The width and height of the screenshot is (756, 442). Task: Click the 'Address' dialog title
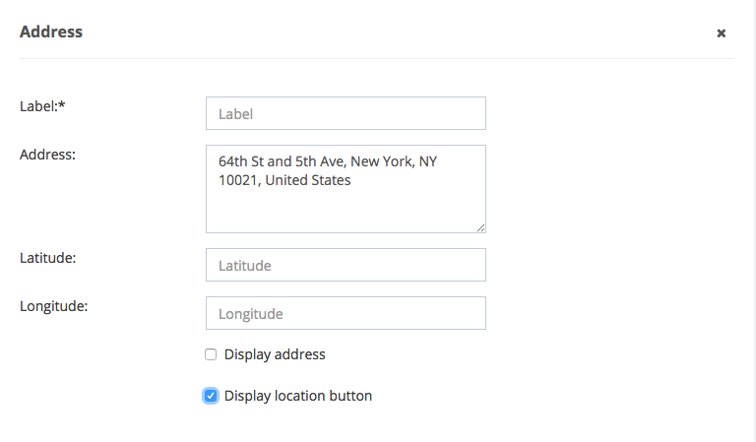(x=51, y=32)
